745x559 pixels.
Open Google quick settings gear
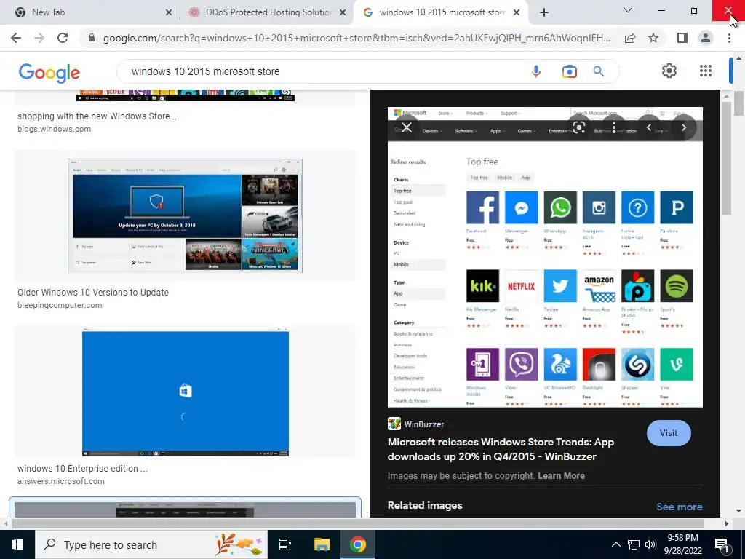[669, 71]
